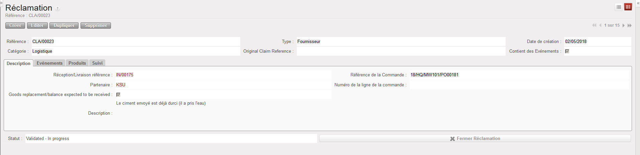This screenshot has height=155, width=640.
Task: Click the Créer button
Action: point(15,26)
